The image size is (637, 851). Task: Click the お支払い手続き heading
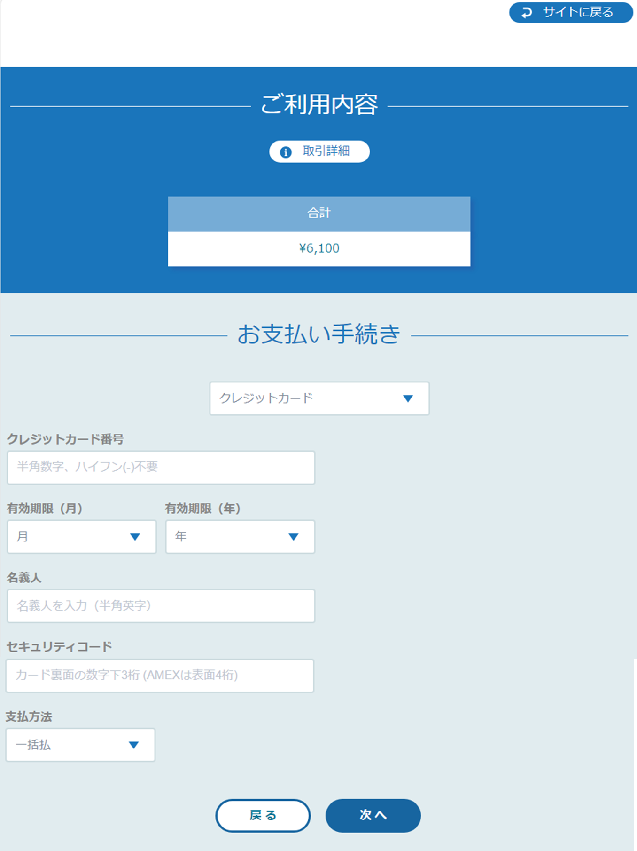319,334
